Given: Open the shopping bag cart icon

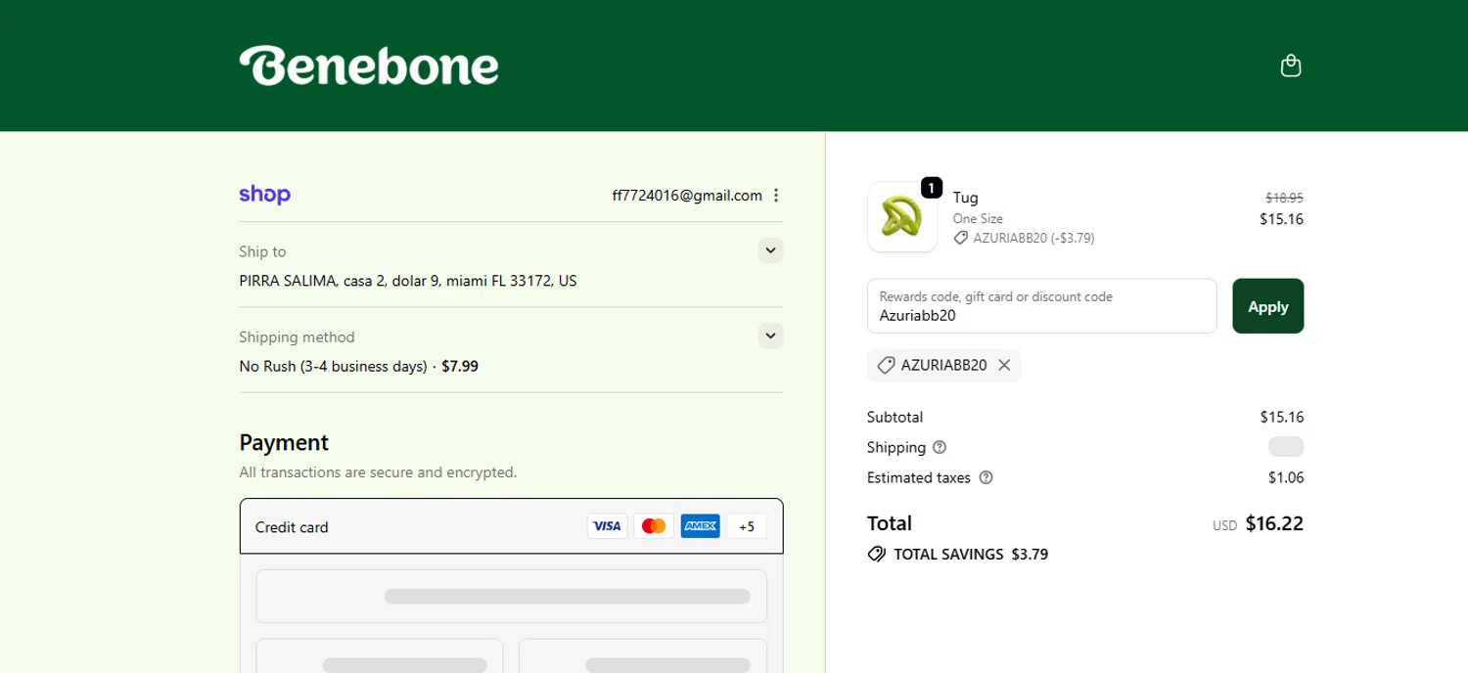Looking at the screenshot, I should coord(1291,66).
